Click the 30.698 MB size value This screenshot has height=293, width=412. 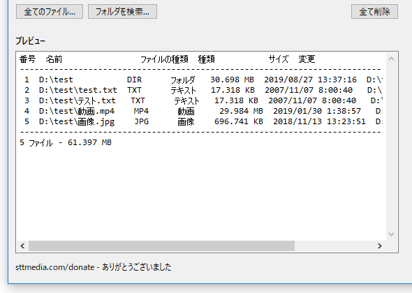[233, 80]
